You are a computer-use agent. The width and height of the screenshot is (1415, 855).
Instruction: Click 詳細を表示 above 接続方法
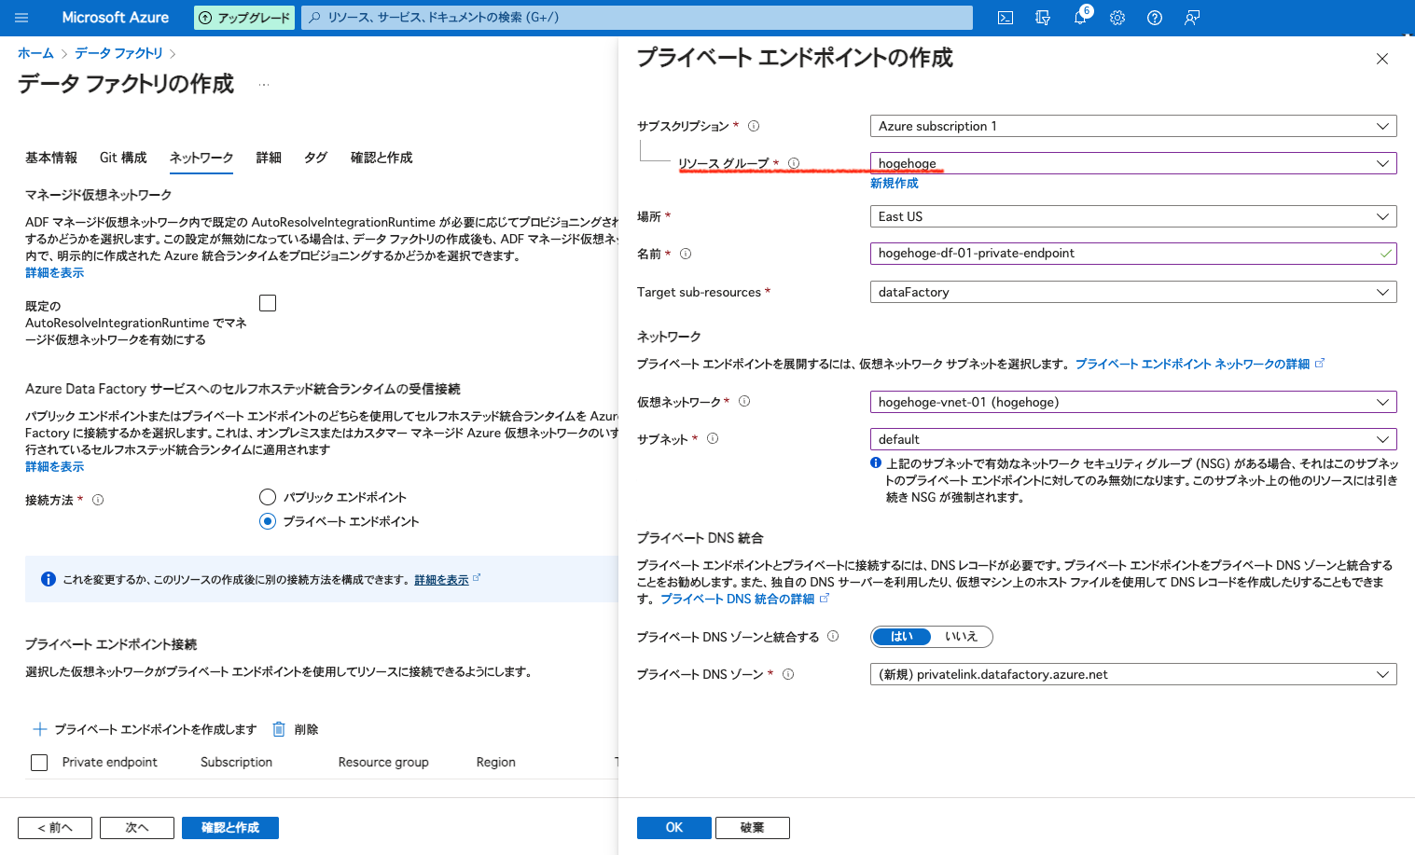[54, 467]
